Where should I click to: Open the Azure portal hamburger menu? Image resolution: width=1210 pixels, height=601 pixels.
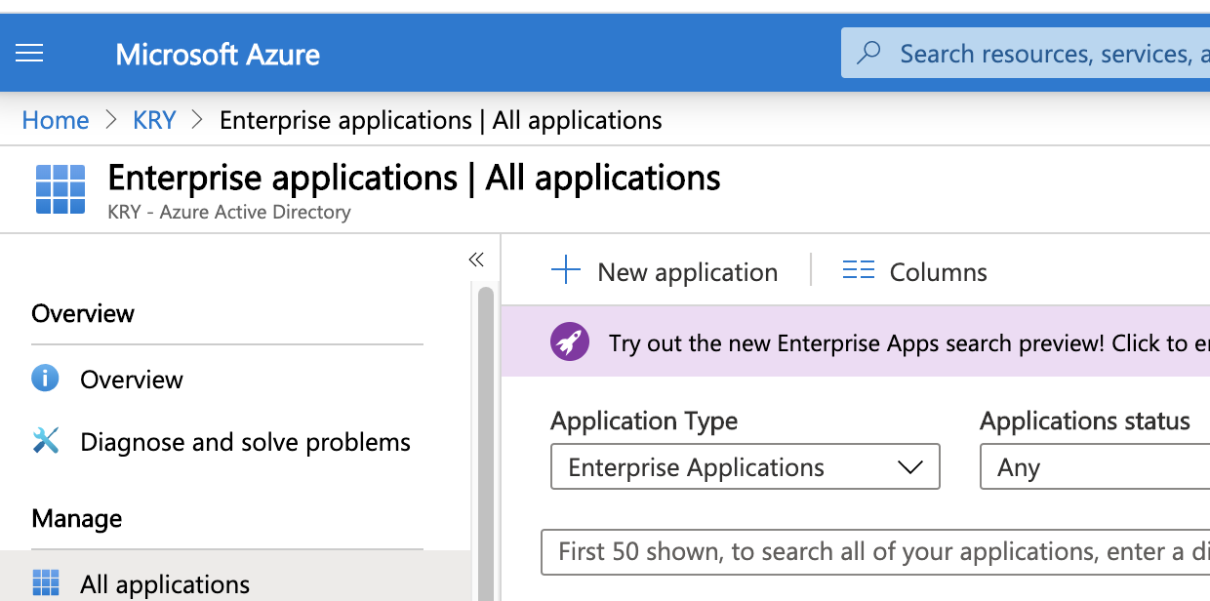click(29, 54)
